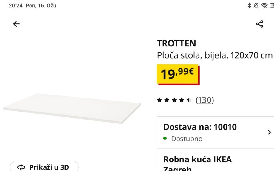Tap the white tabletop product image
The width and height of the screenshot is (274, 171).
pos(72,109)
